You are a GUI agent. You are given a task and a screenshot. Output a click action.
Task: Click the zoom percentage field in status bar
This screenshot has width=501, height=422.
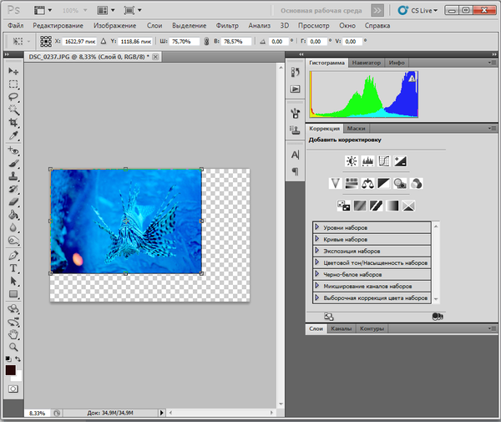coord(37,413)
